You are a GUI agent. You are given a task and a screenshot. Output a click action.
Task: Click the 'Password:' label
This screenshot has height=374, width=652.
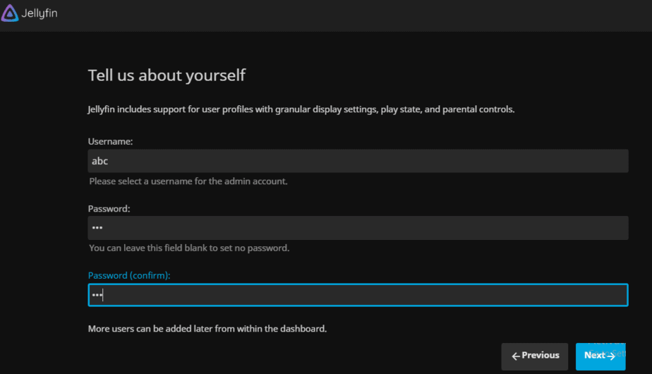coord(109,209)
